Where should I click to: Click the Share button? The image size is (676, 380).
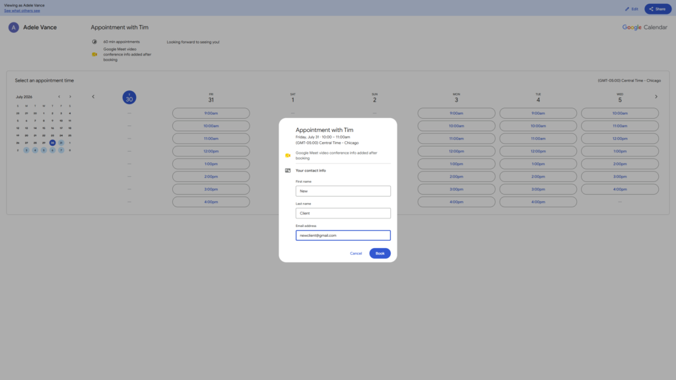coord(658,9)
